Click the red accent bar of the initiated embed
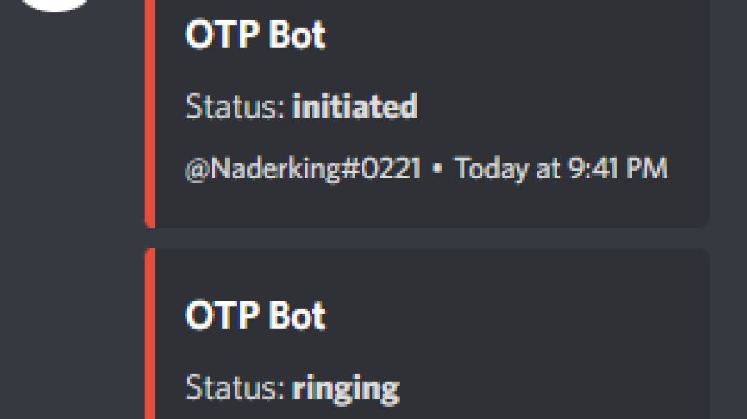This screenshot has height=419, width=747. tap(150, 113)
